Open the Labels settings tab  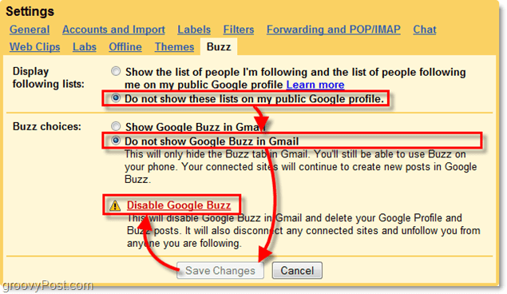click(x=194, y=30)
